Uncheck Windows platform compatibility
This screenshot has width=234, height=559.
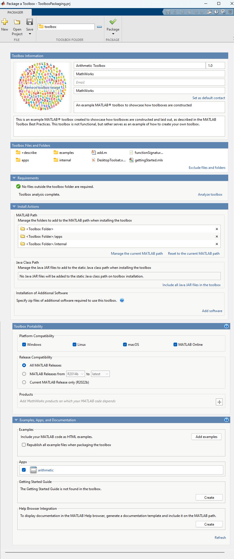24,344
